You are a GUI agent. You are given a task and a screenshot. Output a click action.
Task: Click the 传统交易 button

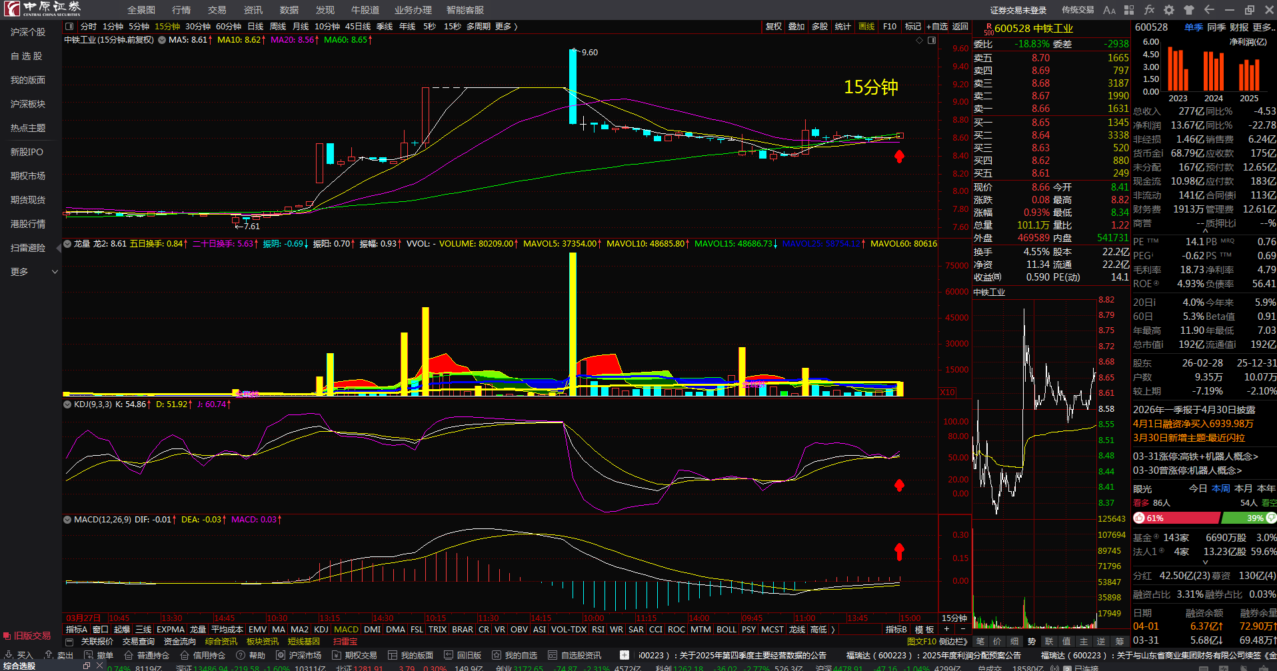1078,10
